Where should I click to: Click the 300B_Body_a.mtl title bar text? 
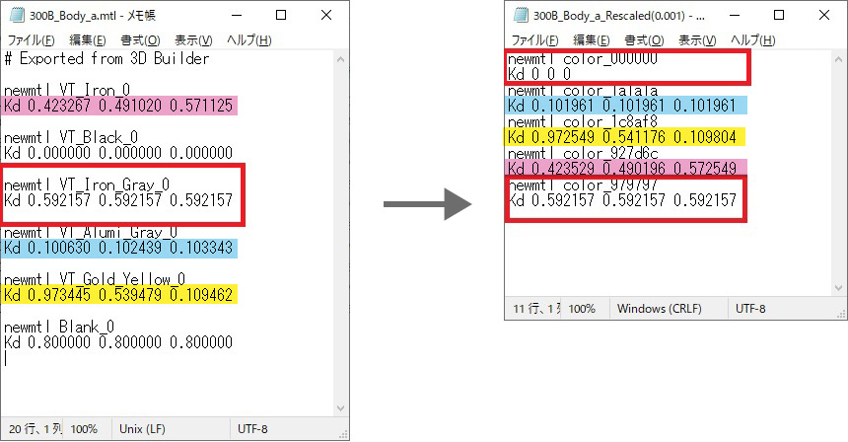tap(93, 15)
